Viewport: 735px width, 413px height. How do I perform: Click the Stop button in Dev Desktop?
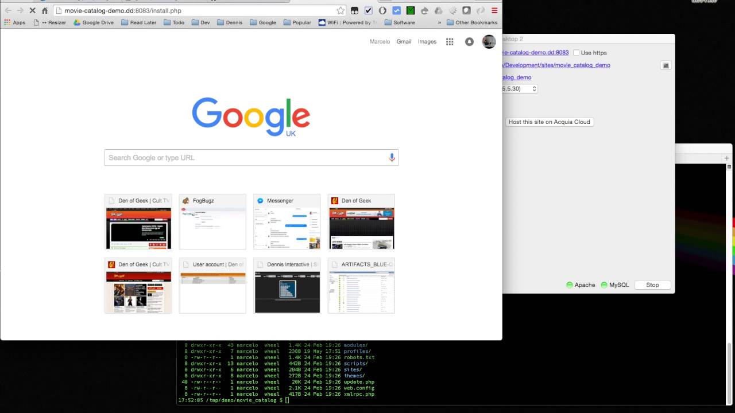click(x=653, y=285)
